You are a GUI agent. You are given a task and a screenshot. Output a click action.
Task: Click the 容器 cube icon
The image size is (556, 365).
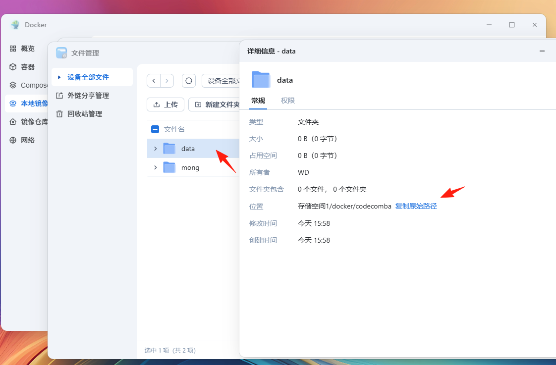pyautogui.click(x=13, y=67)
